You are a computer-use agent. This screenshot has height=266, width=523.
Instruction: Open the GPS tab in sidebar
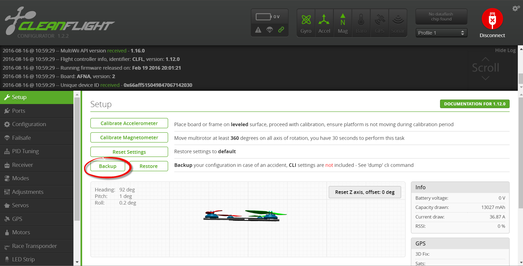(x=37, y=219)
